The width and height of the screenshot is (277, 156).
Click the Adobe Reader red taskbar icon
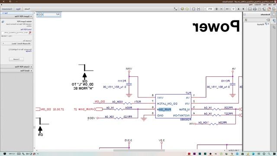(x=189, y=154)
